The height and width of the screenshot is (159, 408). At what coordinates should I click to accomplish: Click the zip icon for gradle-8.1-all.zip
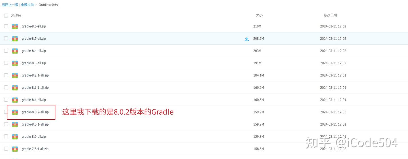point(15,100)
